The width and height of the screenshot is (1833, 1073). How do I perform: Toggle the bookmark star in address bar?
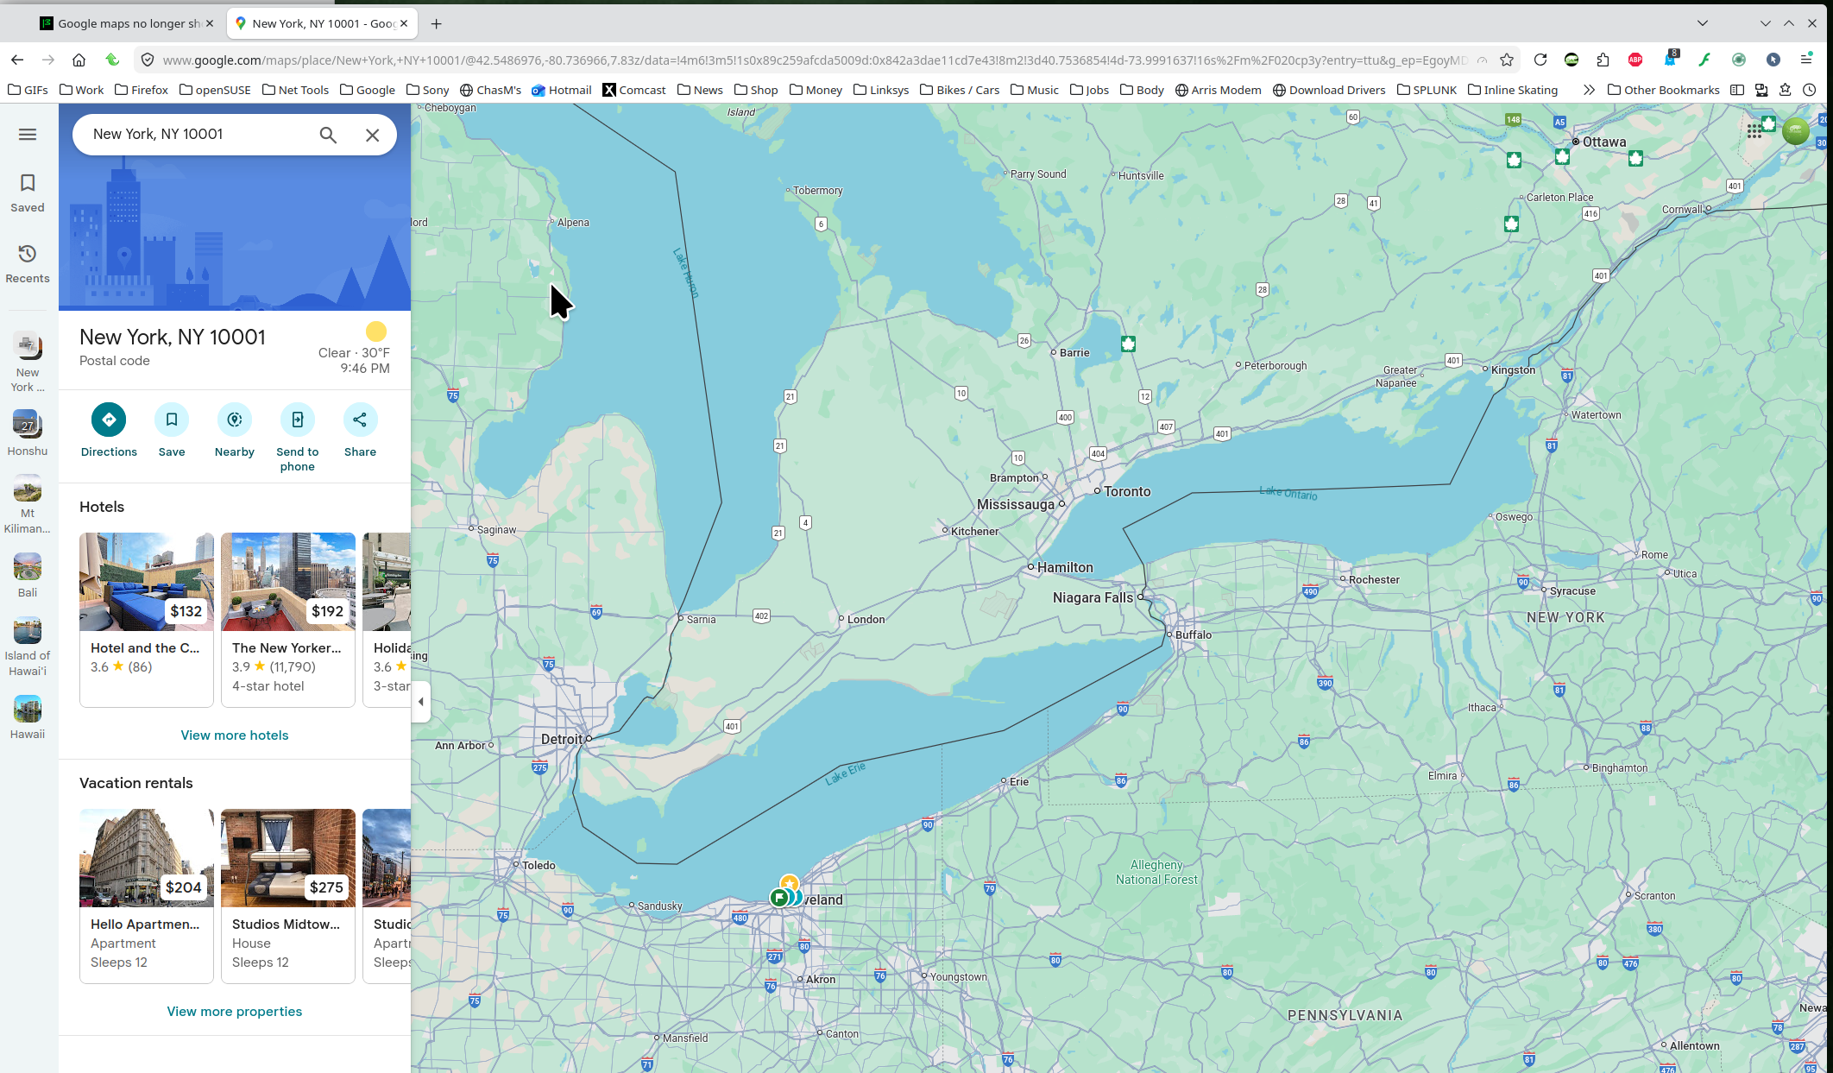coord(1507,60)
